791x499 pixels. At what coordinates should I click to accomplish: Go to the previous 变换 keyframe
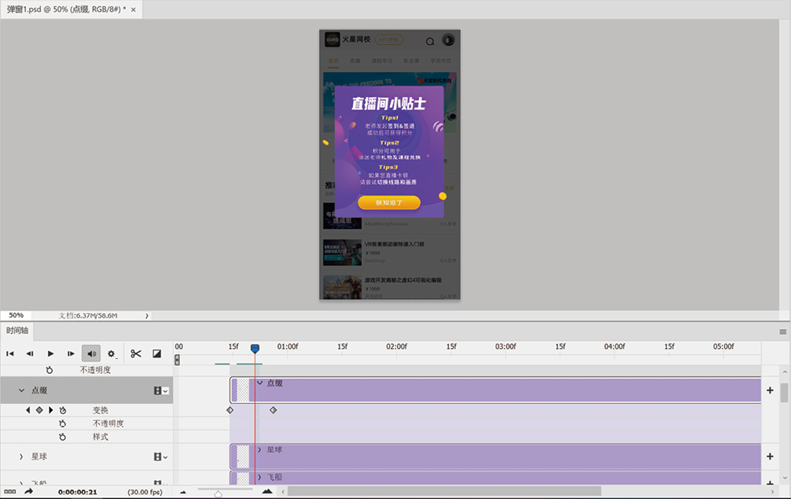point(28,410)
